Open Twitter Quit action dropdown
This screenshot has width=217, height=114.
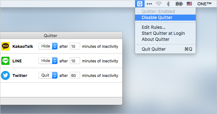point(48,75)
